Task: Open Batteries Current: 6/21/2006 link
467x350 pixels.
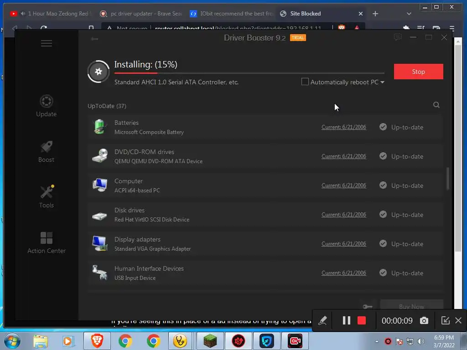Action: coord(344,127)
